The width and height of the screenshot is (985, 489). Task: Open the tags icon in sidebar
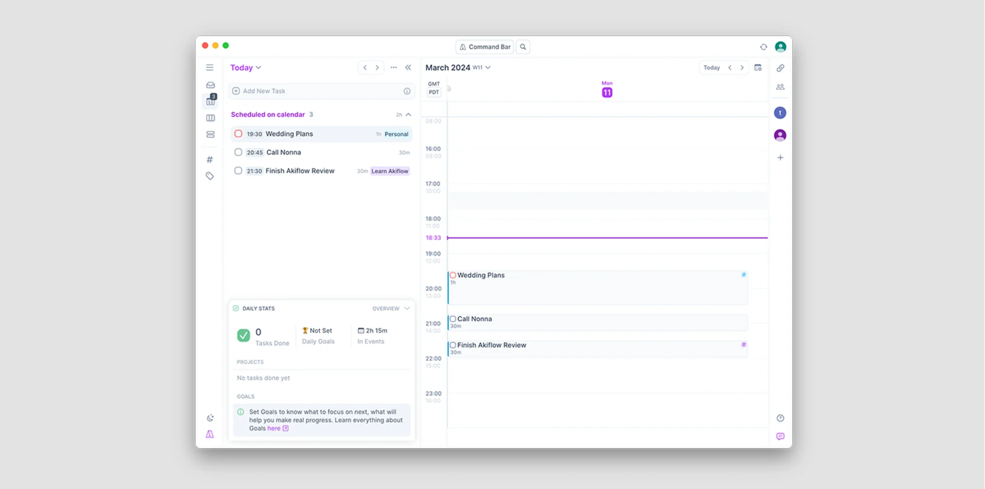[x=210, y=176]
